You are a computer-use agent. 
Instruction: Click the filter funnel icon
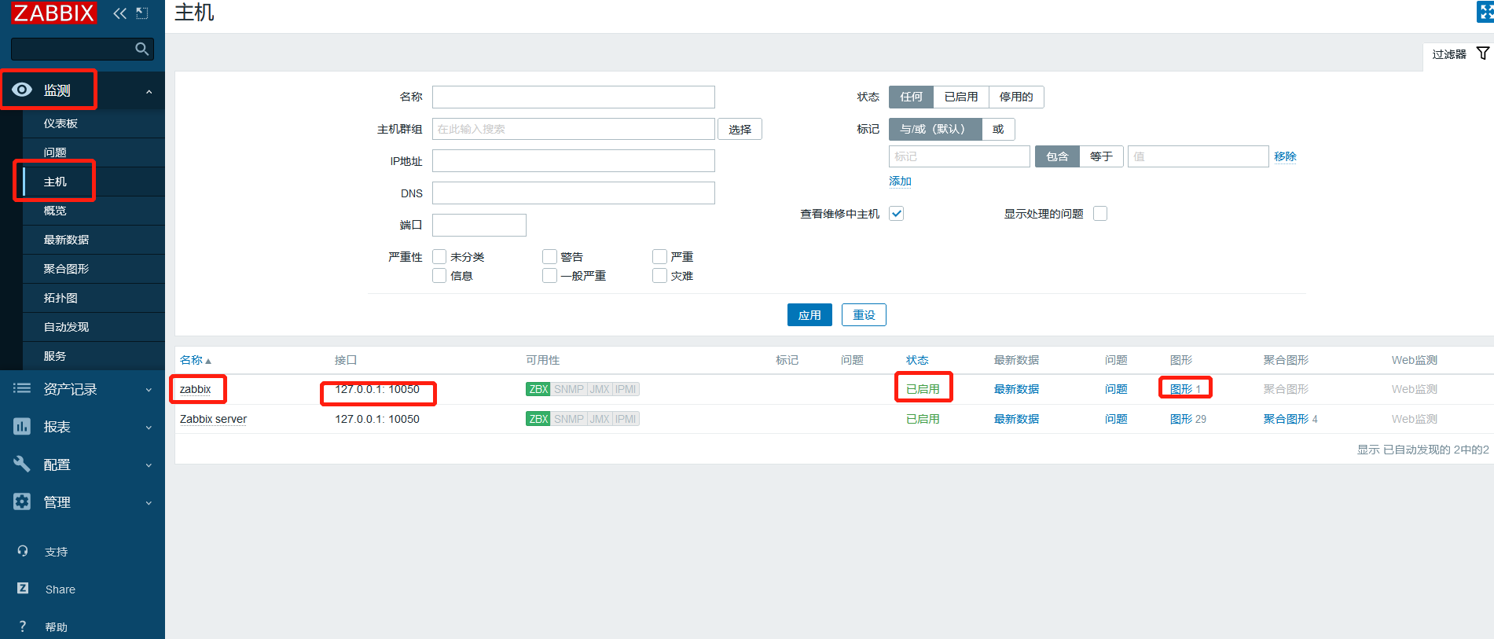[x=1483, y=53]
